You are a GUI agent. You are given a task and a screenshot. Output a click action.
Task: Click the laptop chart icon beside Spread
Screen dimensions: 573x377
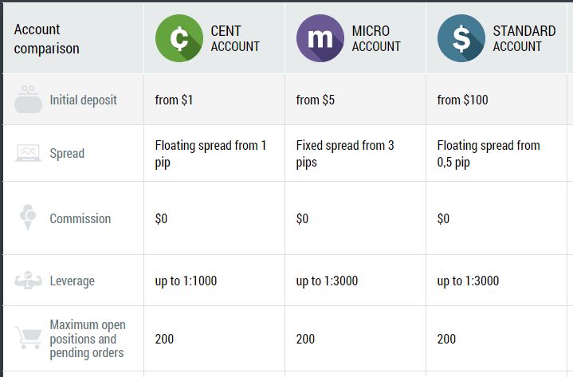[x=28, y=153]
